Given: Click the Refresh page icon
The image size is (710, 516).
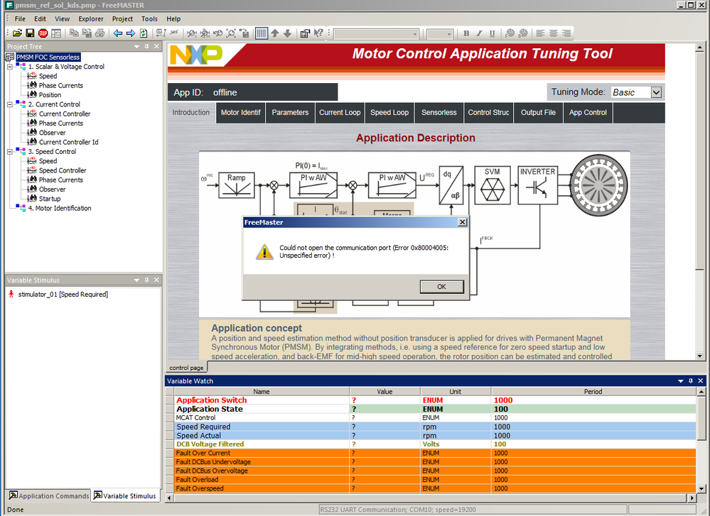Looking at the screenshot, I should coord(144,33).
